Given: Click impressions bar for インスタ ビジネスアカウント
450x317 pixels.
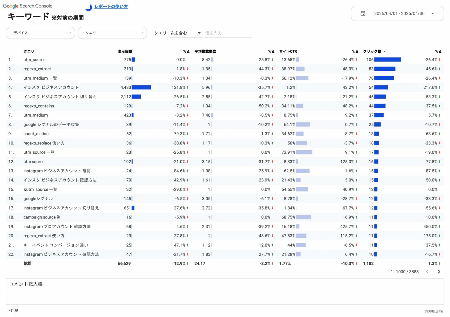Looking at the screenshot, I should [x=141, y=87].
